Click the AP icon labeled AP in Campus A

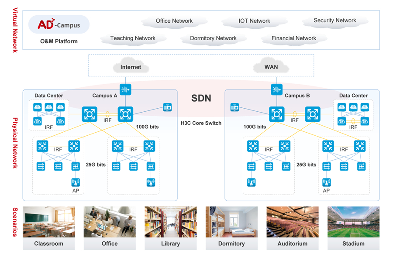point(76,182)
